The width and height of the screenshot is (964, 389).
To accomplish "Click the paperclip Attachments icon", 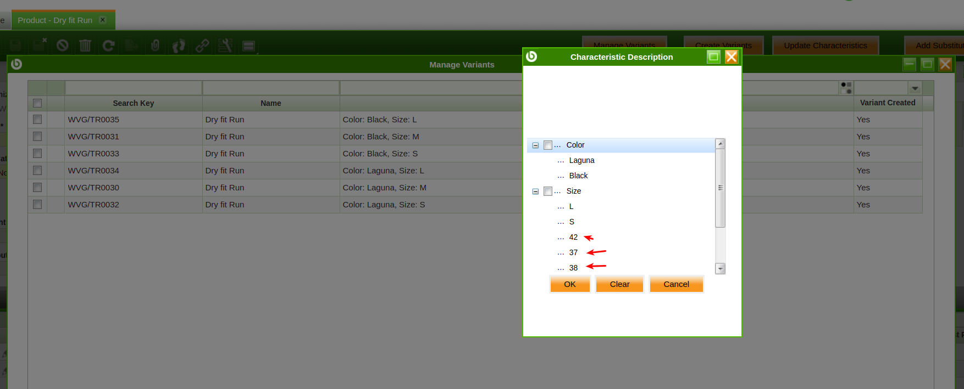I will 155,46.
